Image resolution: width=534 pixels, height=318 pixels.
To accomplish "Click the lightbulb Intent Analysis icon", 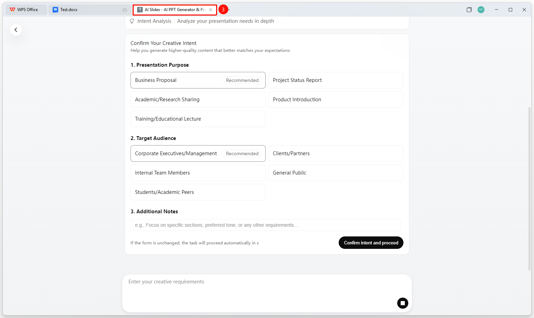I will coord(132,21).
